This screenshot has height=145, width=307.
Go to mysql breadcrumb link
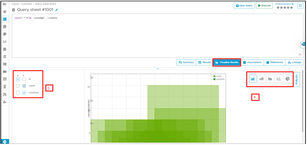click(15, 4)
